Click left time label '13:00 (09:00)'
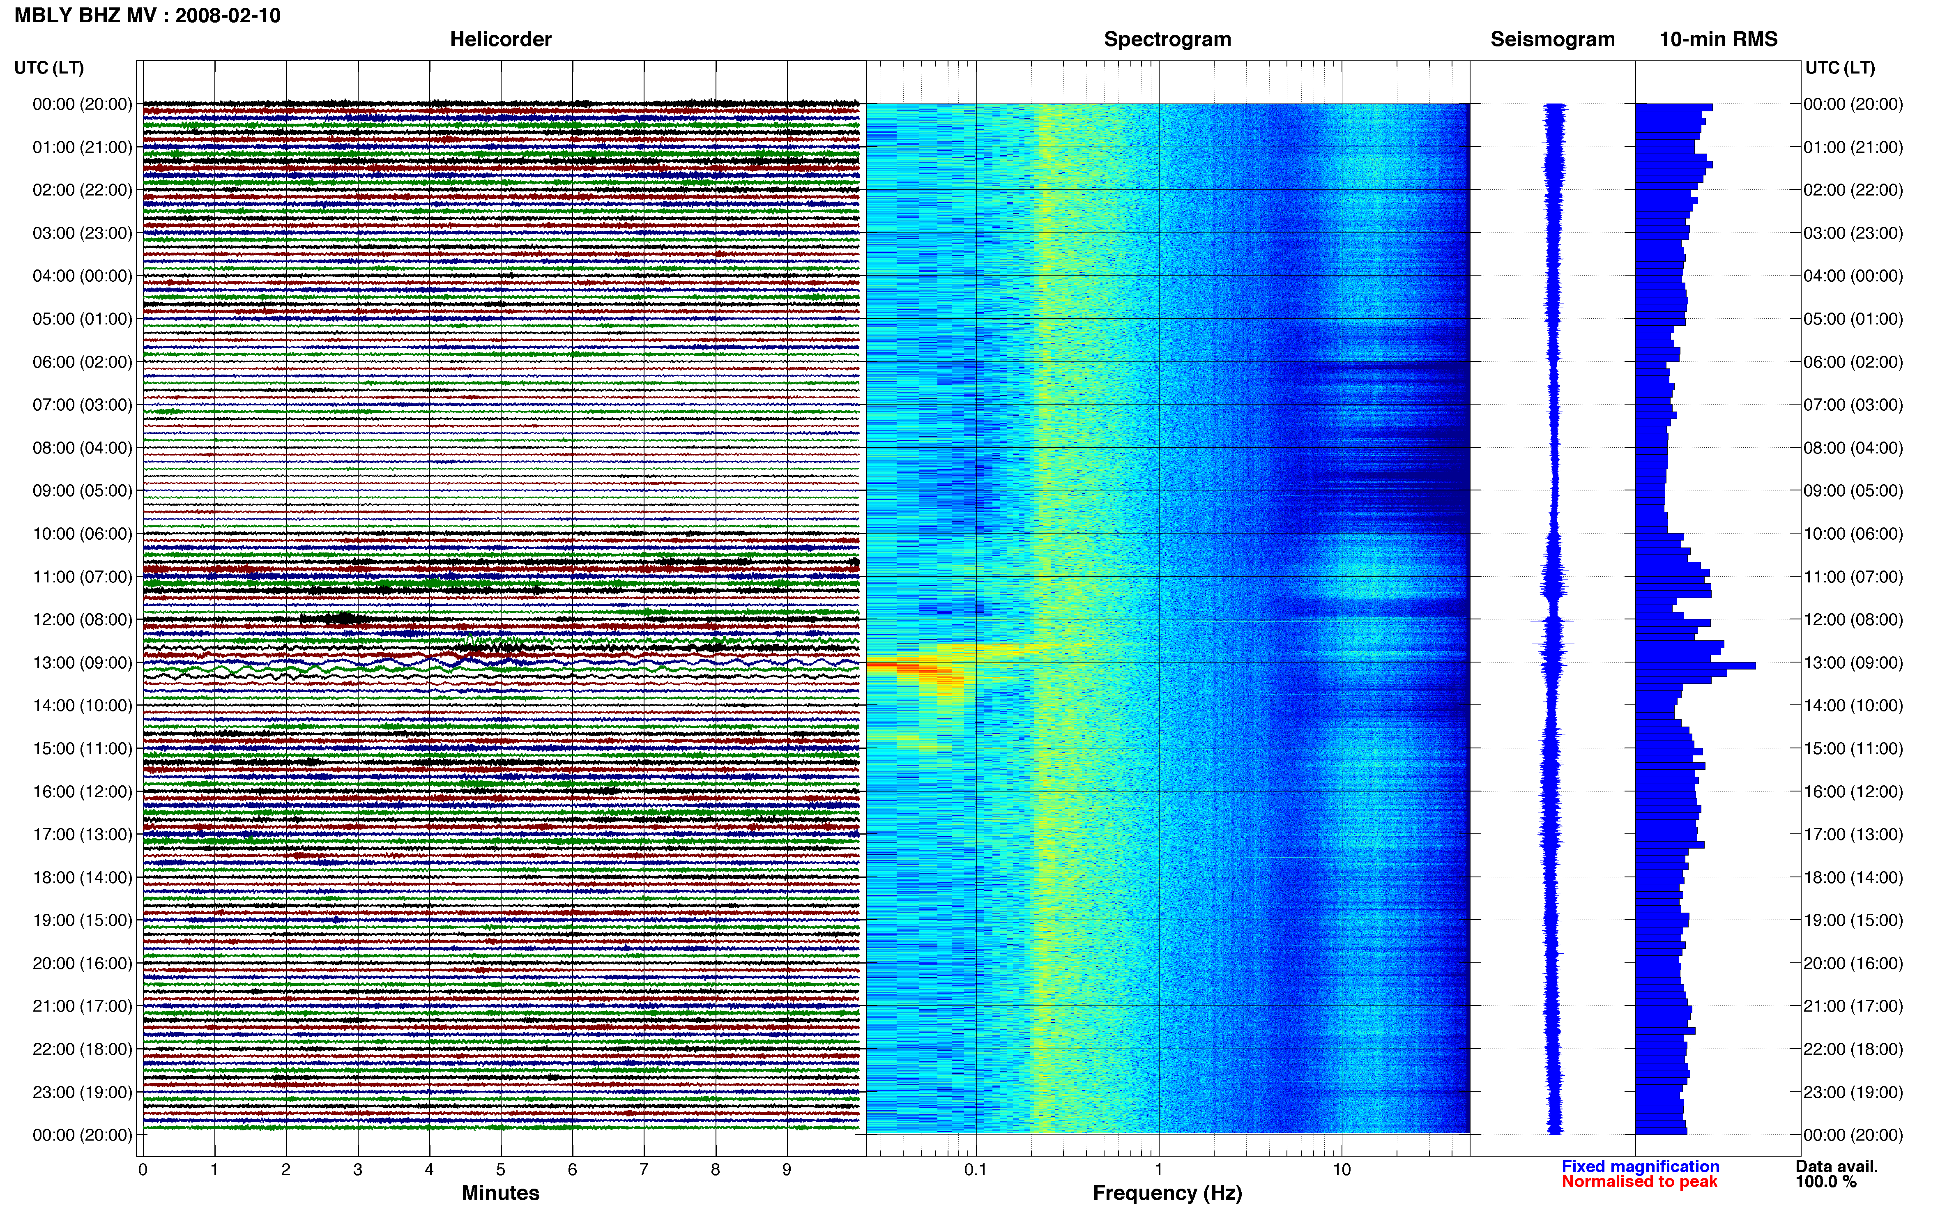This screenshot has width=1947, height=1217. [x=82, y=663]
